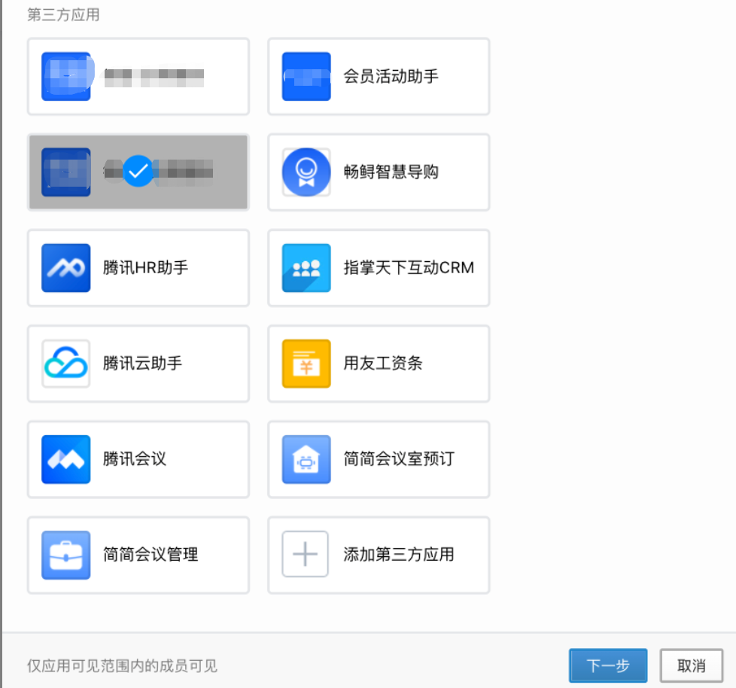This screenshot has width=736, height=688.
Task: Select 简简会议室预订 text label
Action: tap(399, 459)
